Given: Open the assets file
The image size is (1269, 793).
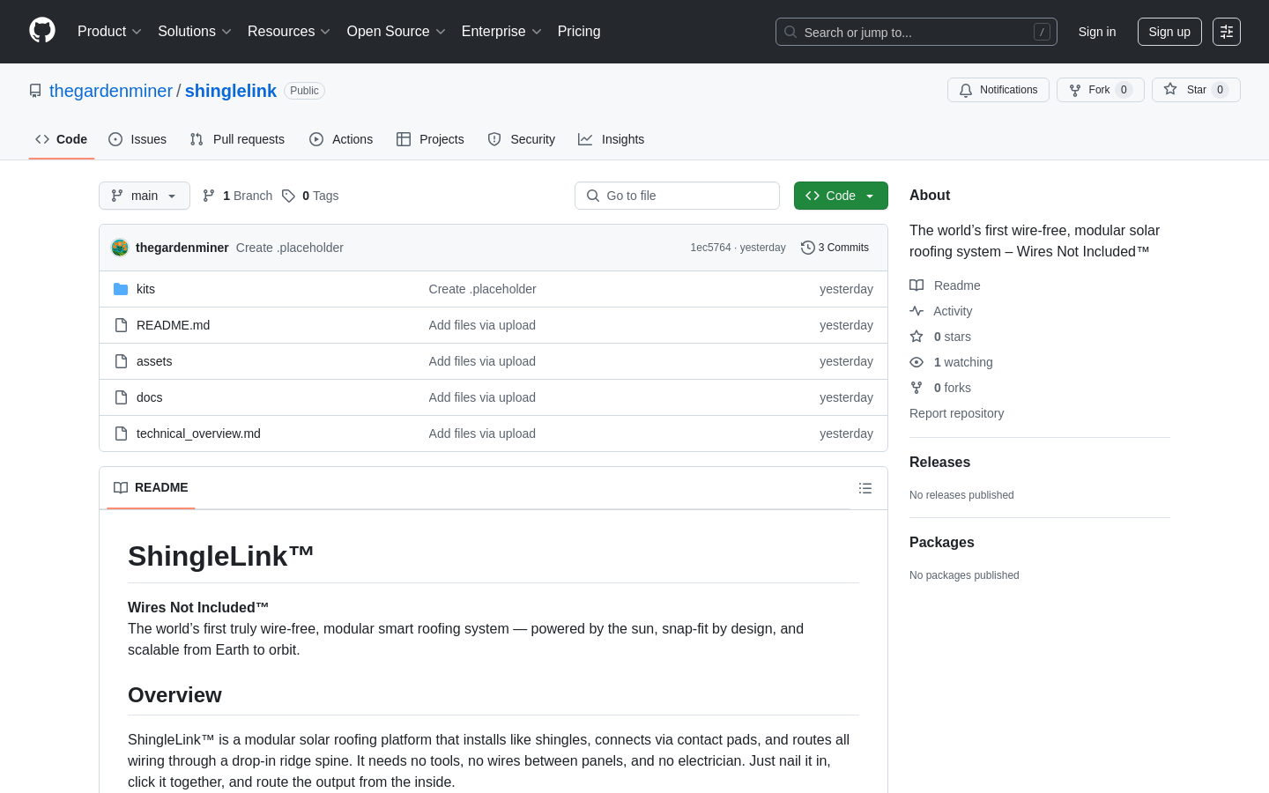Looking at the screenshot, I should coord(154,361).
